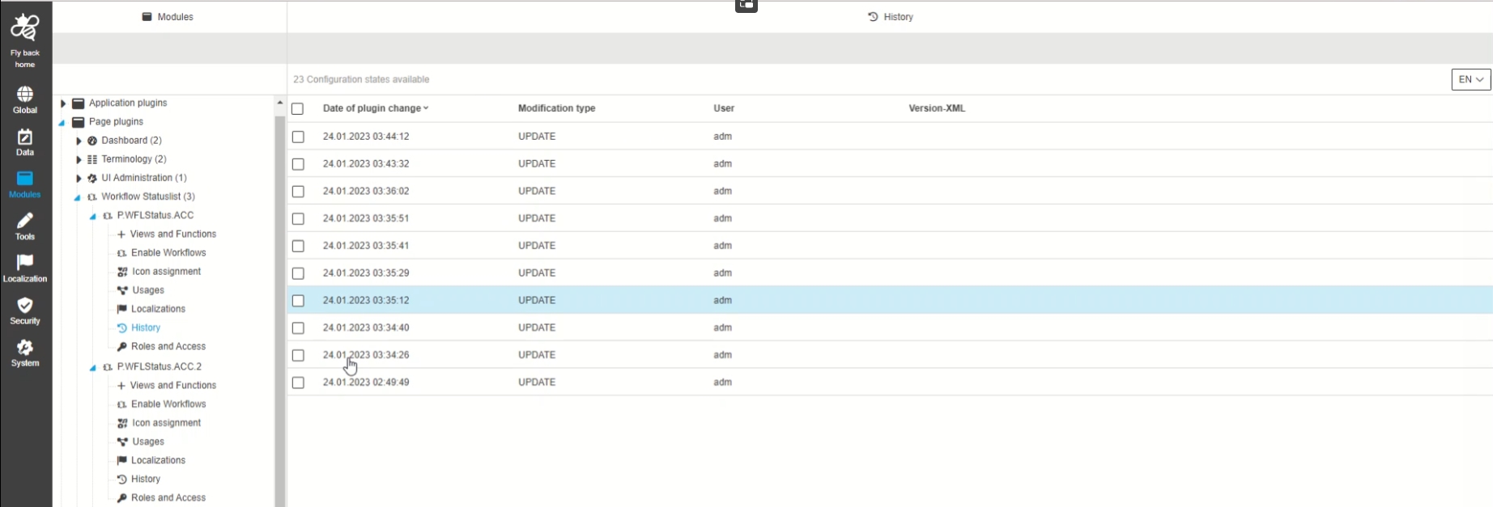
Task: Open Localization flag icon in sidebar
Action: (25, 263)
